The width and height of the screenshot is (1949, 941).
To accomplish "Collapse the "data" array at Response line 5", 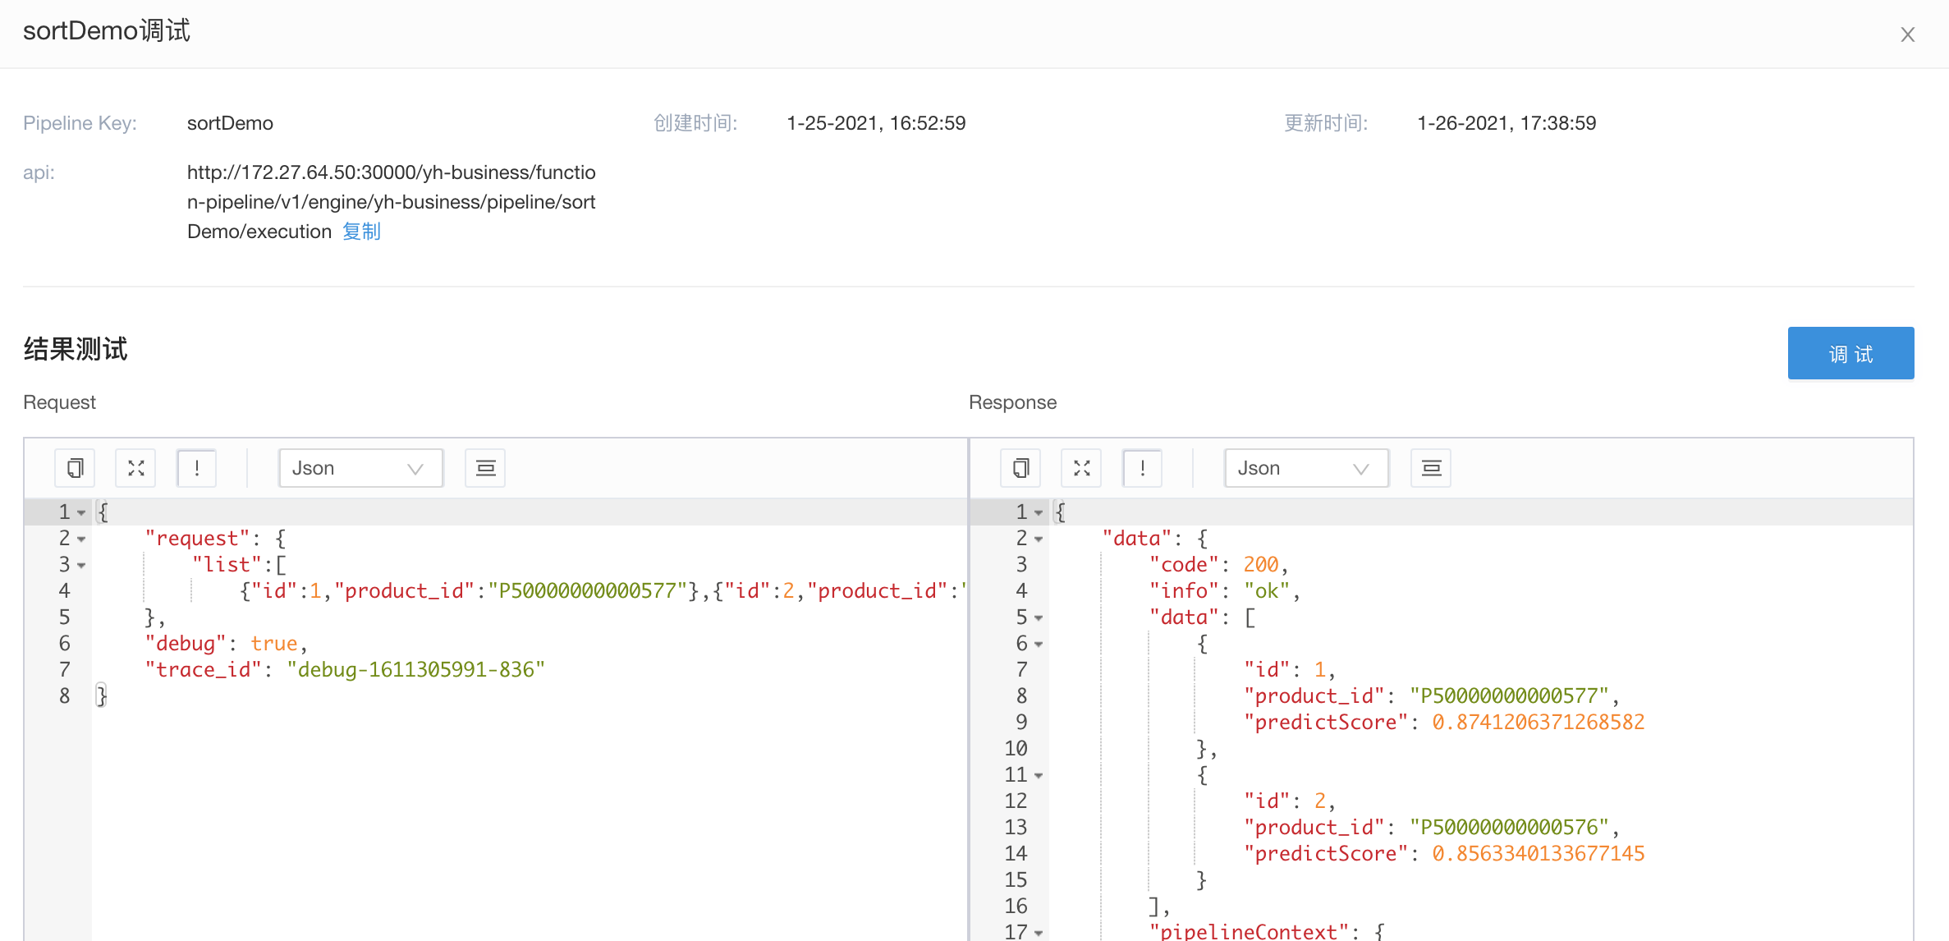I will pos(1039,617).
